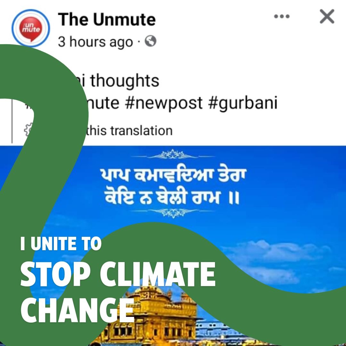This screenshot has width=346, height=346.
Task: Open the #gurbani hashtag
Action: (243, 103)
